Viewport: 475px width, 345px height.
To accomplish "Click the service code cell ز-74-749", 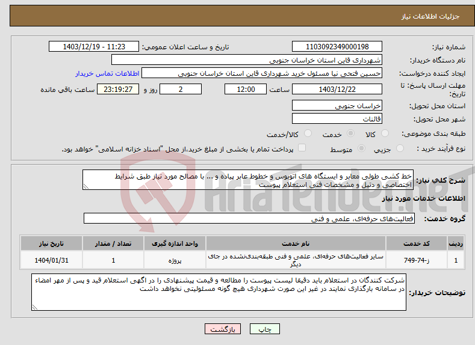I will point(417,260).
